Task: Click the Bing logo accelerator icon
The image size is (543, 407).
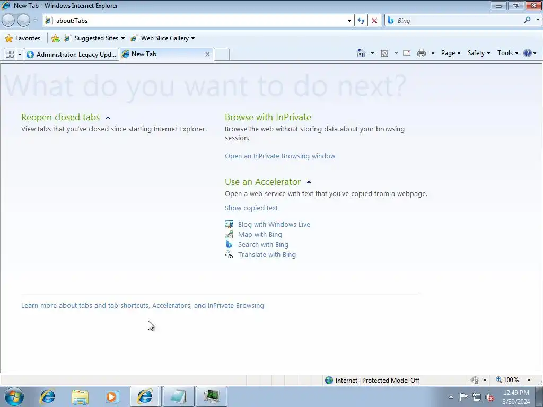Action: [229, 244]
